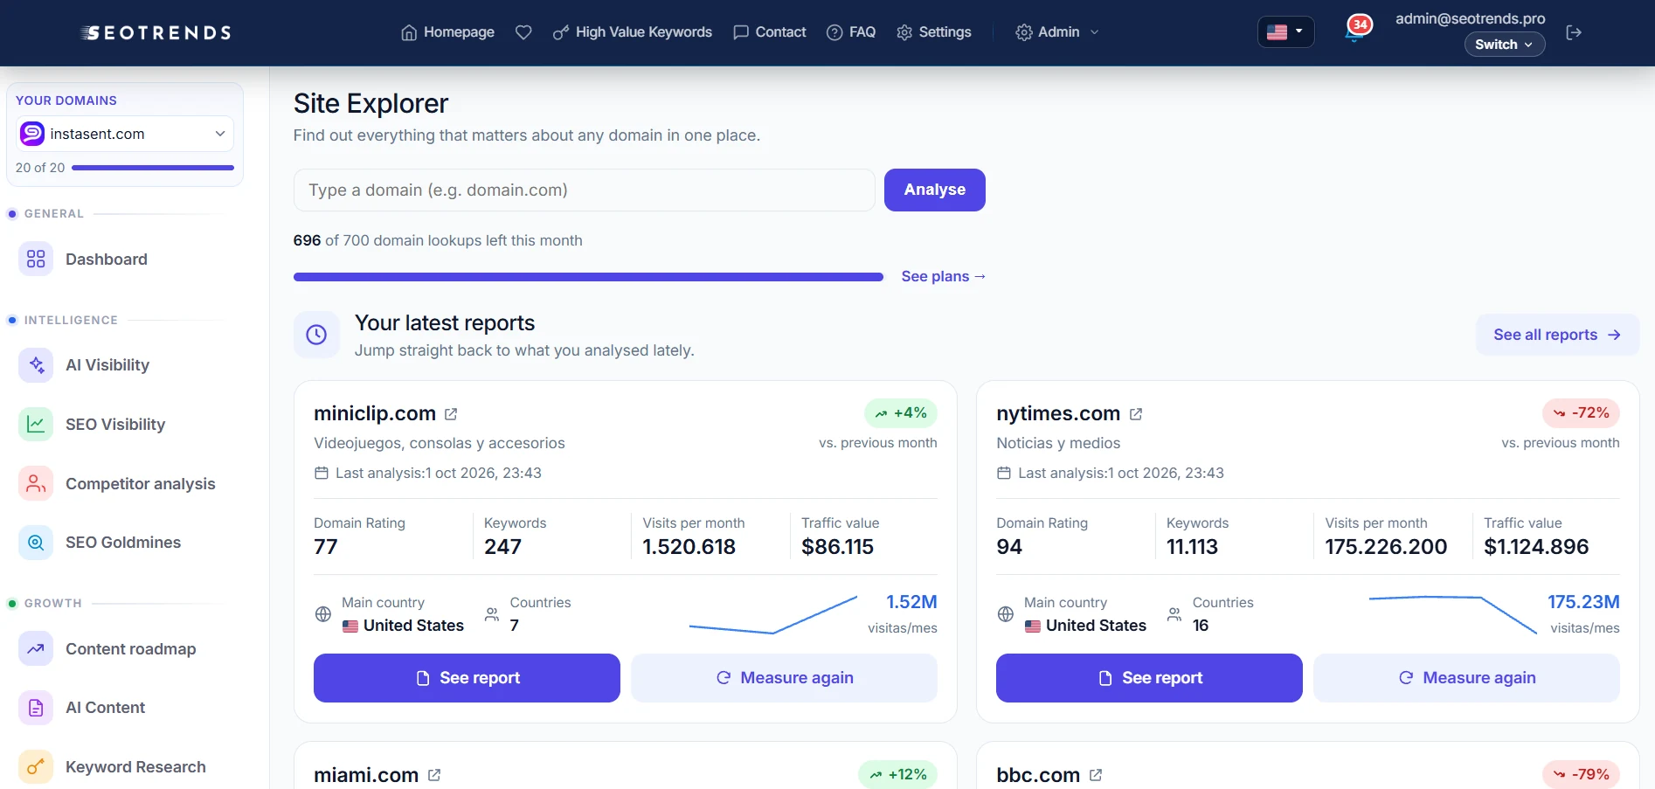The image size is (1655, 789).
Task: Open Settings from top navigation
Action: [934, 32]
